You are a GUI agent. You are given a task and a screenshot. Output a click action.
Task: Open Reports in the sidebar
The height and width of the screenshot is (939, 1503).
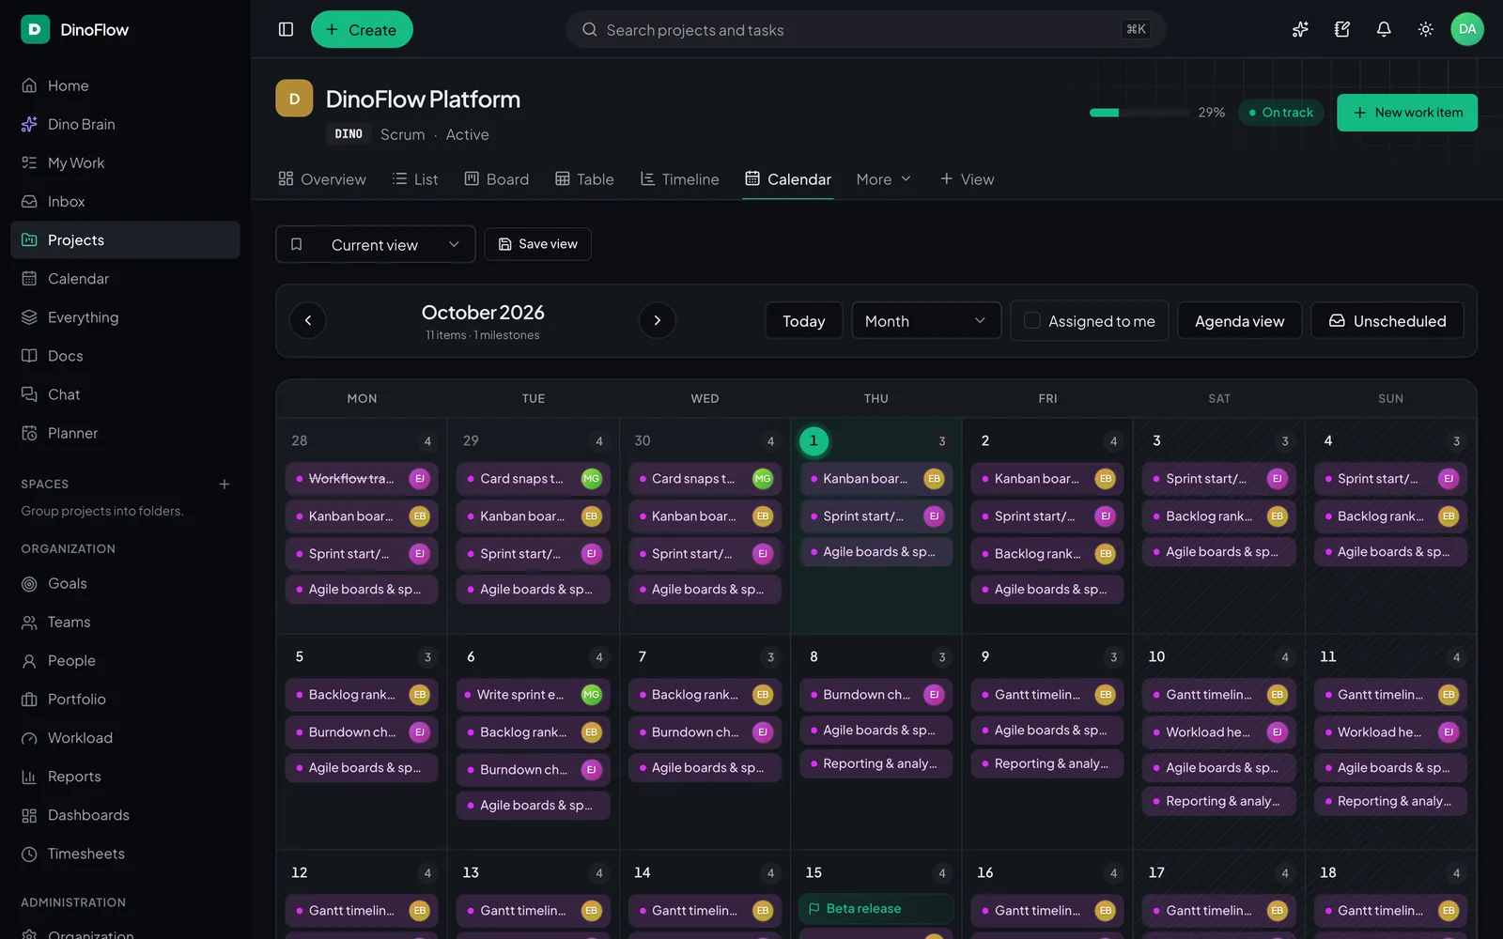(x=125, y=776)
